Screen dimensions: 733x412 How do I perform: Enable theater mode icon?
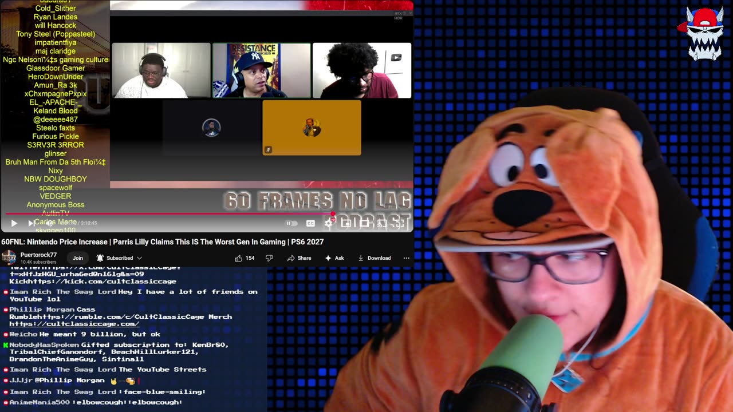[x=364, y=223]
